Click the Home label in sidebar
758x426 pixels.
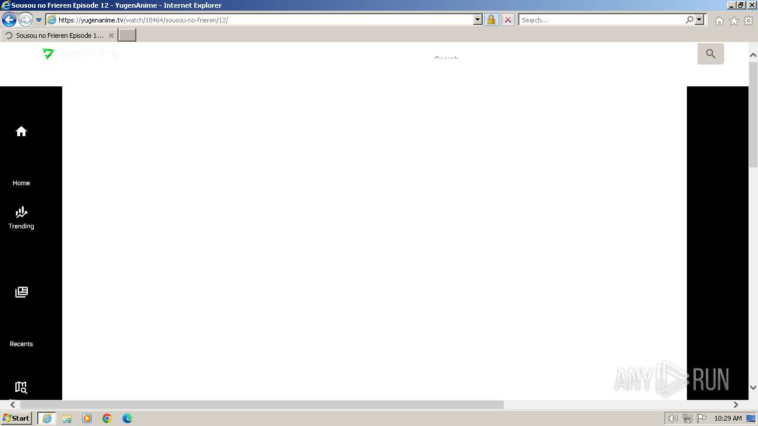click(x=21, y=183)
